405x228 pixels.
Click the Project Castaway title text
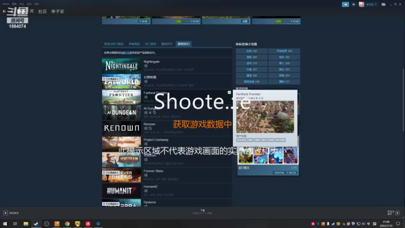tap(156, 140)
